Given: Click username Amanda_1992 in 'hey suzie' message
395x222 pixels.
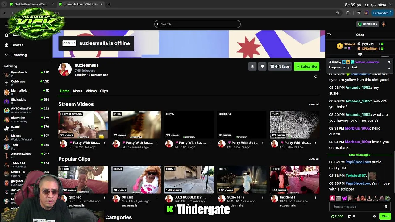Looking at the screenshot, I should click(x=358, y=88).
